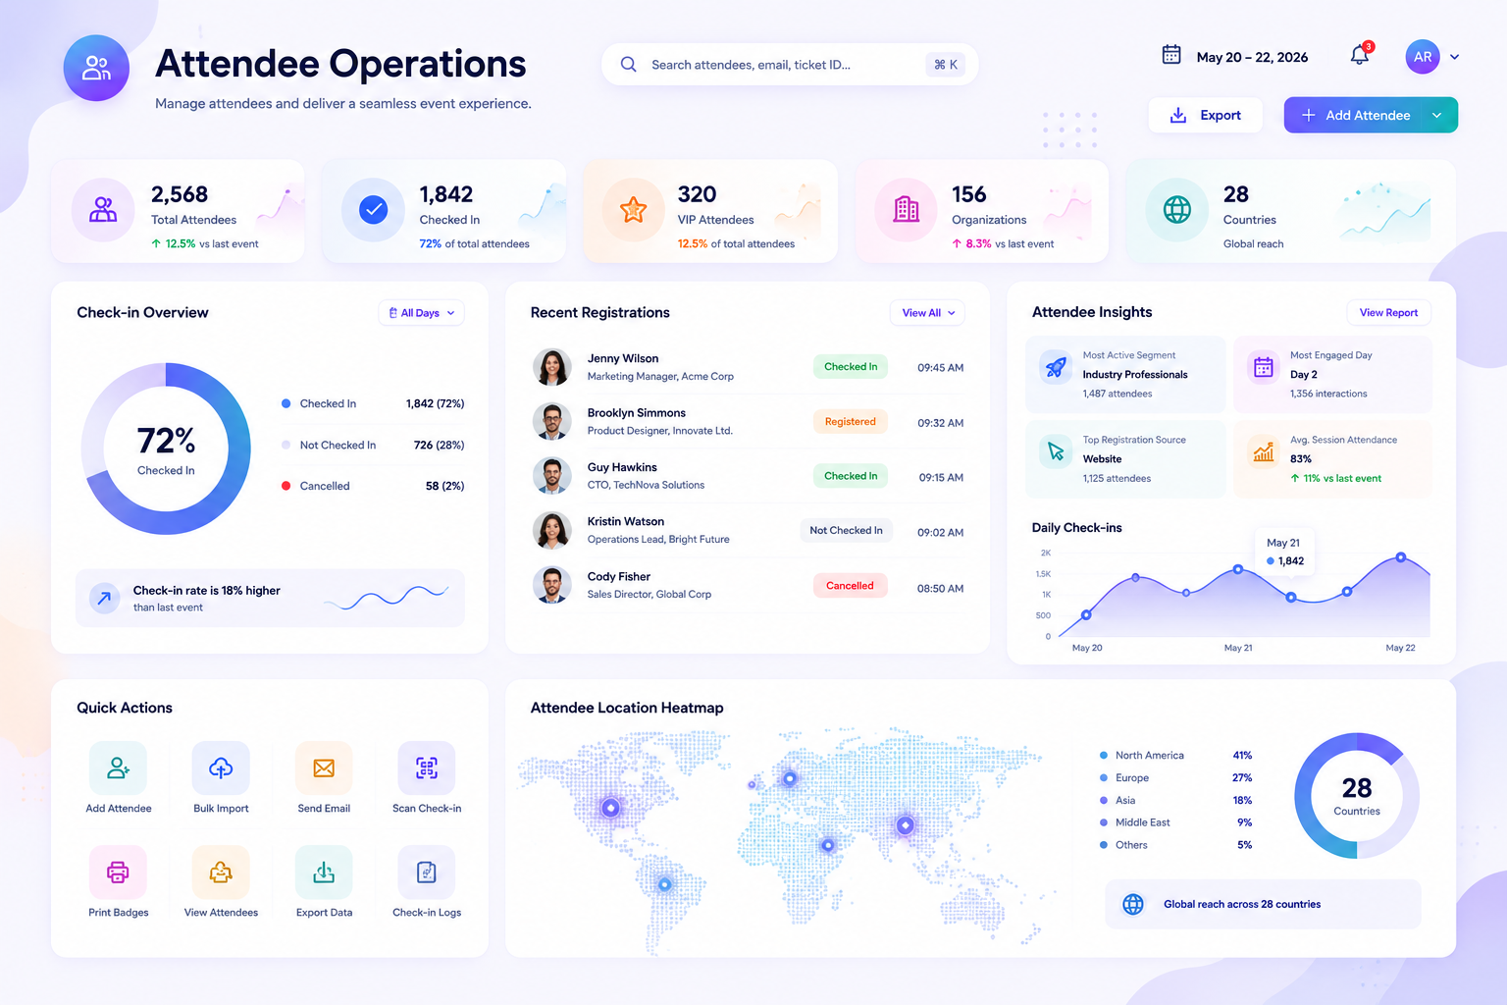Click the Export Data download icon
The width and height of the screenshot is (1507, 1005).
[324, 872]
